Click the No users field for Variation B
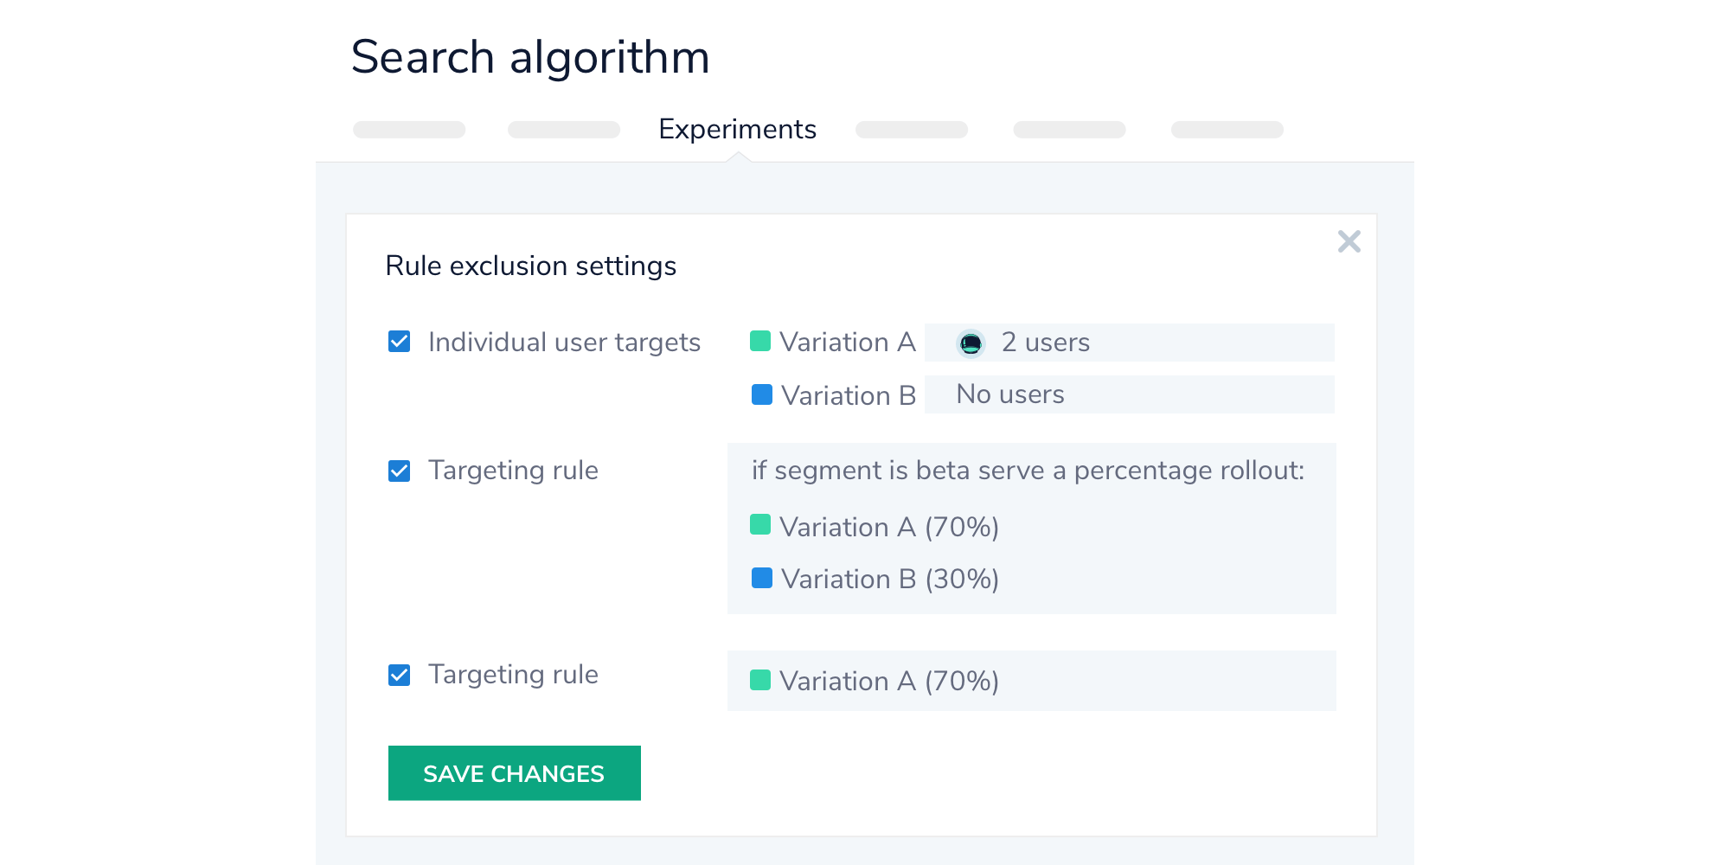Screen dimensions: 1730x865 tap(1129, 394)
